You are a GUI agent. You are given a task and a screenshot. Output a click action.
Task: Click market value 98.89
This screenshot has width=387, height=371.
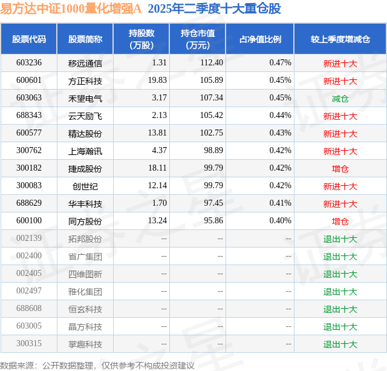[x=213, y=151]
